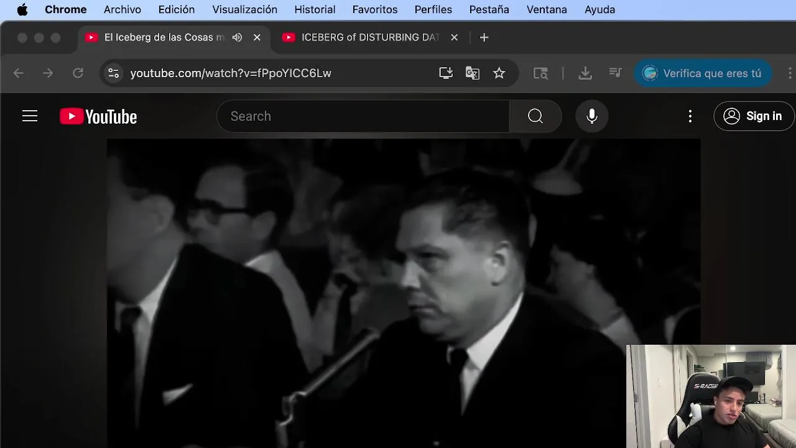Go back to previous page

19,73
